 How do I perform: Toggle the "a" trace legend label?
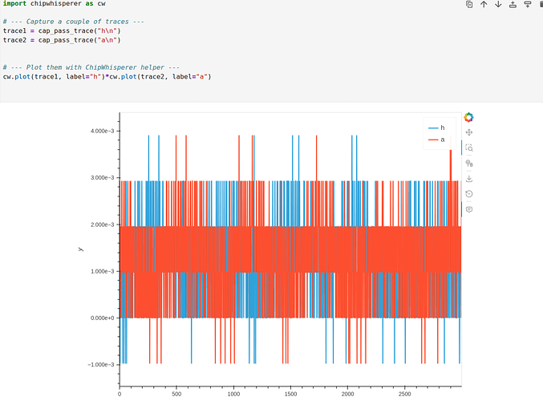click(443, 140)
